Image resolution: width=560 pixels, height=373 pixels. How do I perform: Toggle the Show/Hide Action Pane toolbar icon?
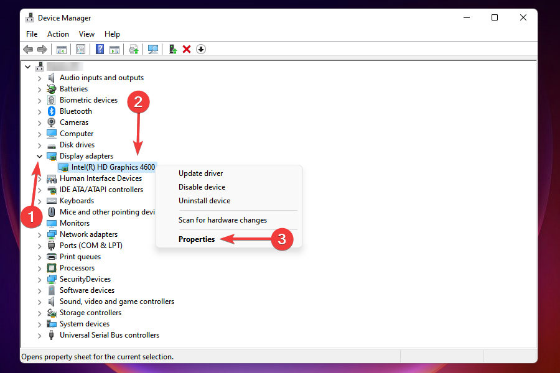pyautogui.click(x=114, y=49)
